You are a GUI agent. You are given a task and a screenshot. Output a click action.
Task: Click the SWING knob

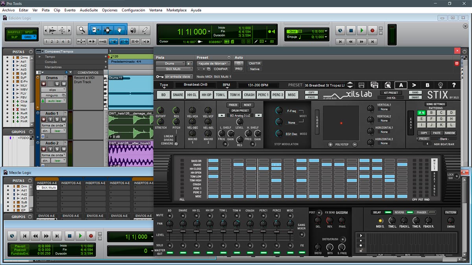coord(450,220)
